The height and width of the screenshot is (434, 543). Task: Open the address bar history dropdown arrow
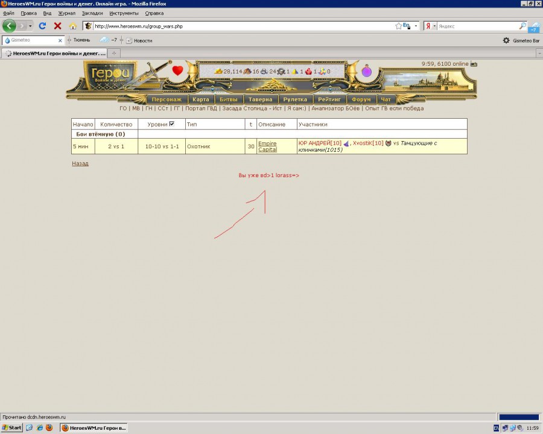(x=416, y=26)
